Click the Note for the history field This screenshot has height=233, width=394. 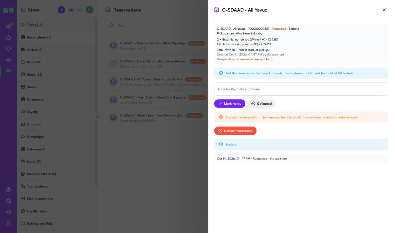(x=301, y=89)
